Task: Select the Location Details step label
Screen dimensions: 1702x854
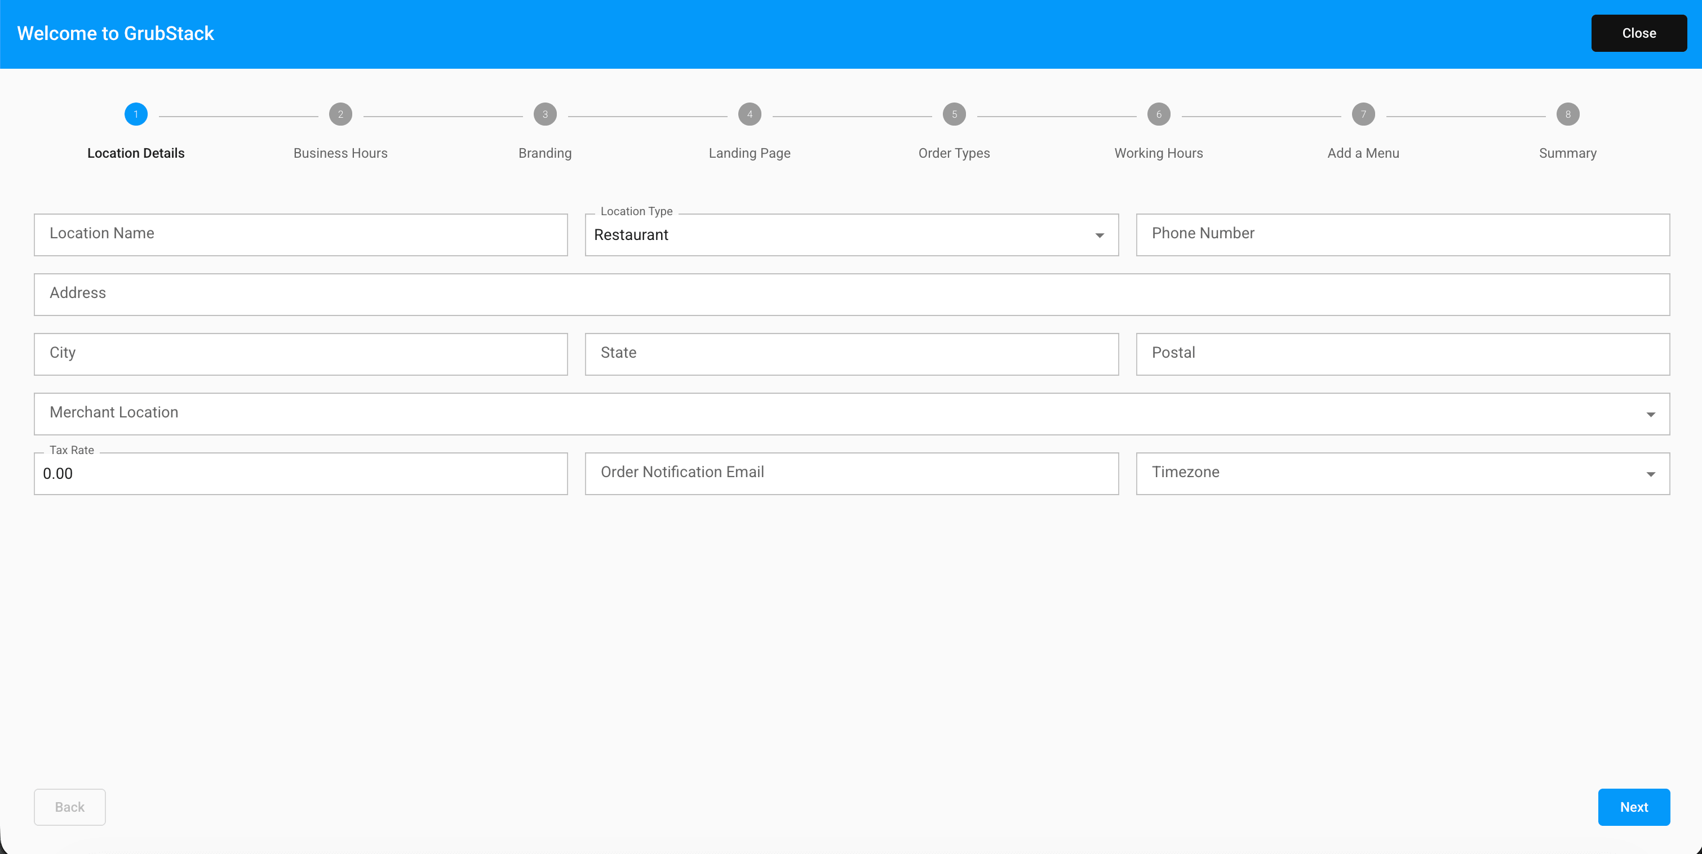Action: click(135, 153)
